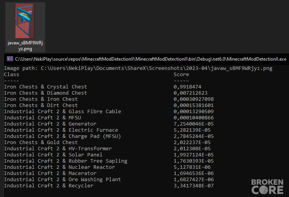Click the score 1,7630393E-05
Viewport: 289px width, 197px height.
[194, 161]
